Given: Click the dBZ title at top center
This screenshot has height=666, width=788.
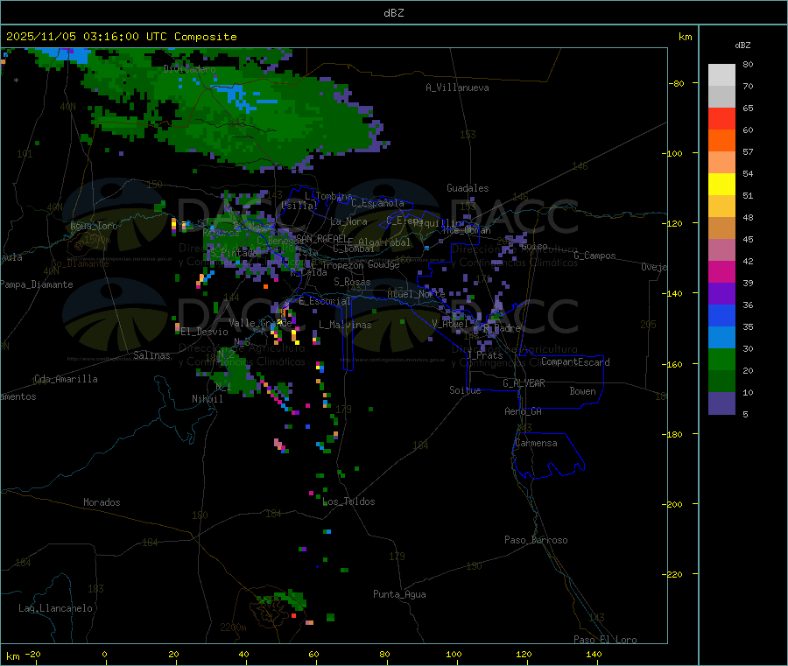Looking at the screenshot, I should (393, 12).
